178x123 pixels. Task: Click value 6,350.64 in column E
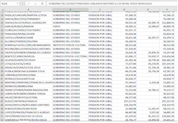tap(154, 83)
